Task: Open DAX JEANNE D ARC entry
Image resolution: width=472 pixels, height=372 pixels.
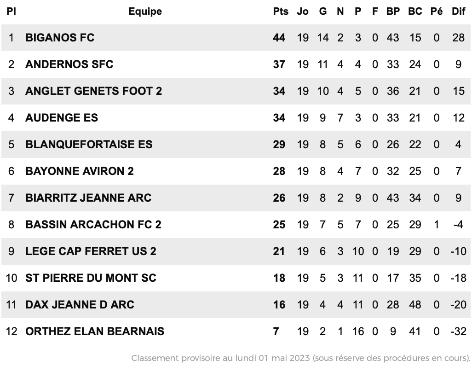Action: tap(80, 304)
